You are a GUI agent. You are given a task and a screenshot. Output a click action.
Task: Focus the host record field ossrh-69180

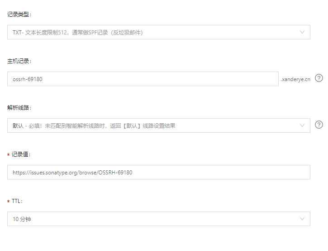143,79
